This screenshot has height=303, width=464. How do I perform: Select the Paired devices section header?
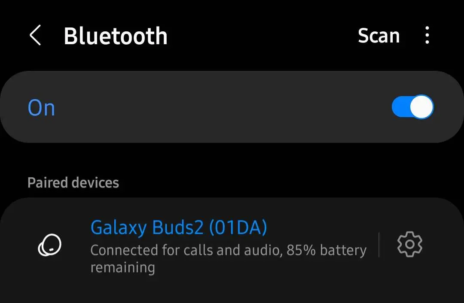tap(73, 182)
